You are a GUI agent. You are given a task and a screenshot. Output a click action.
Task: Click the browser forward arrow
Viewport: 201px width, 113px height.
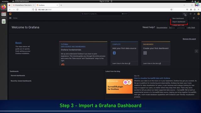(x=14, y=10)
